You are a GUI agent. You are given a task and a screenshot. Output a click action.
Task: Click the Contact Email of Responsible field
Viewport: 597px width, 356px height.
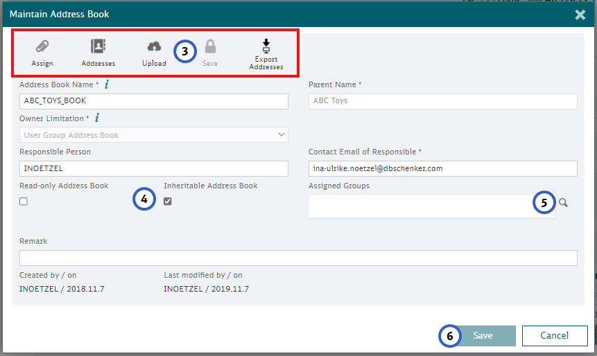coord(443,168)
